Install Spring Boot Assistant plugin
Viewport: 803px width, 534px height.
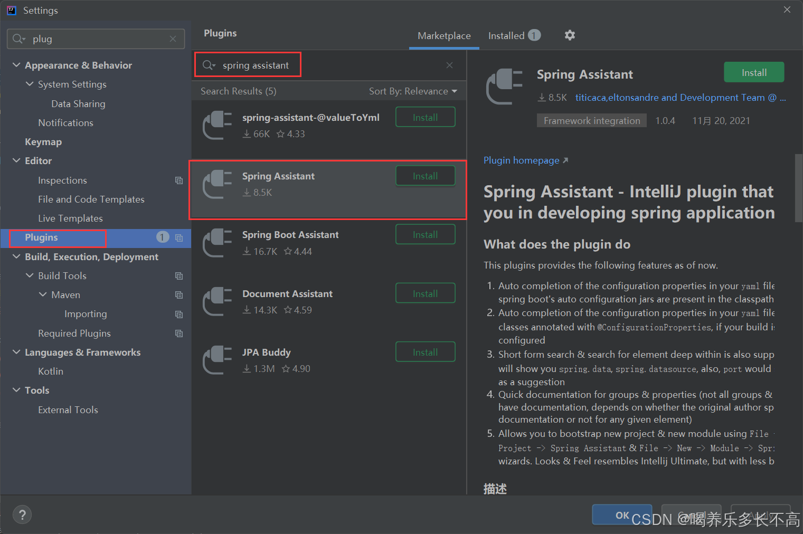(x=426, y=234)
